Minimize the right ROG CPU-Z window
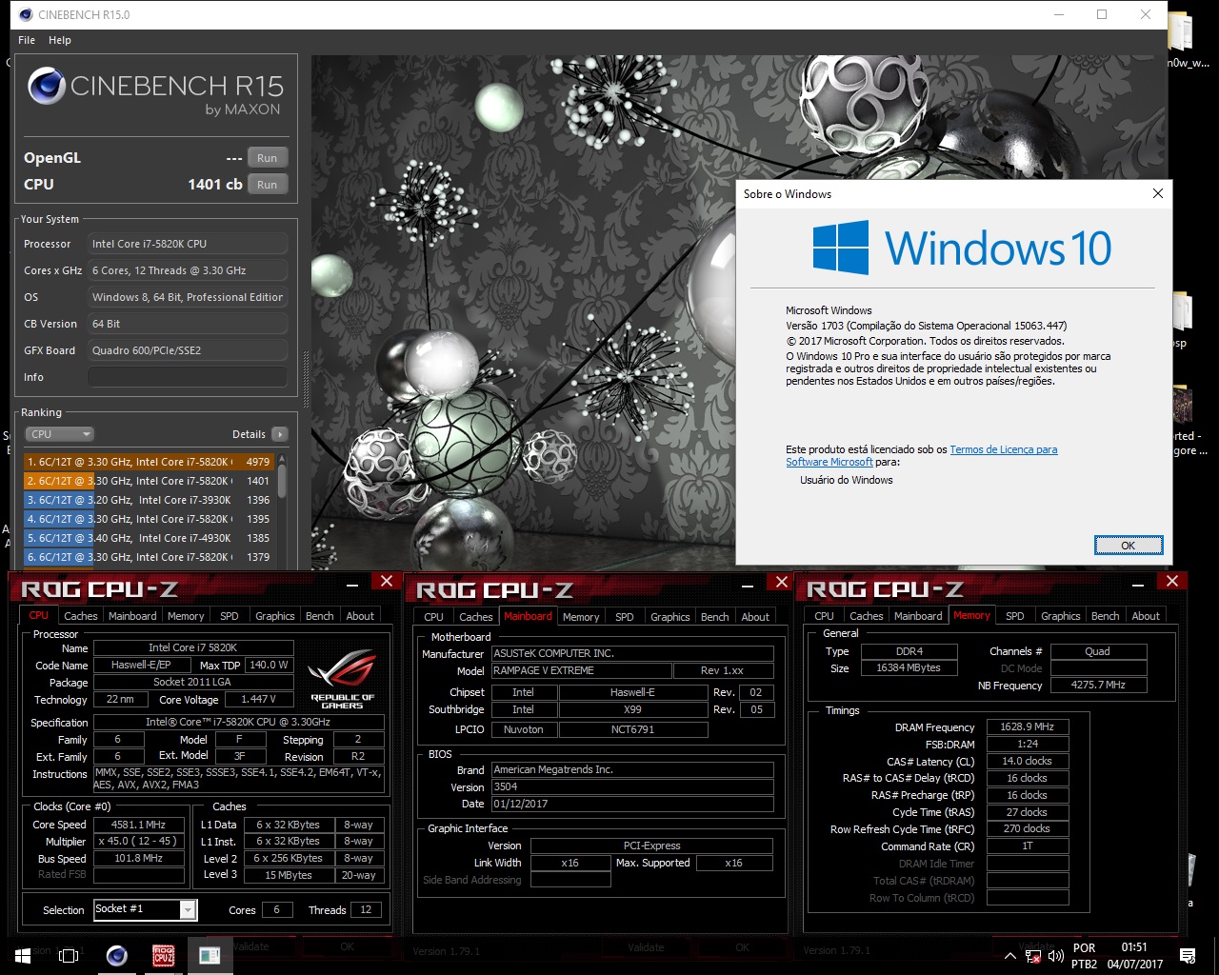This screenshot has height=975, width=1219. pos(1138,584)
